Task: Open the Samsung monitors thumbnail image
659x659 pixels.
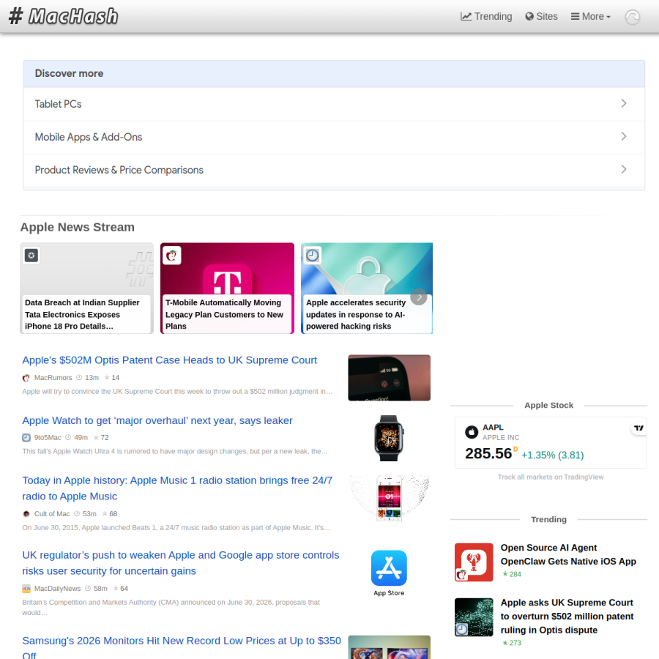Action: [390, 647]
